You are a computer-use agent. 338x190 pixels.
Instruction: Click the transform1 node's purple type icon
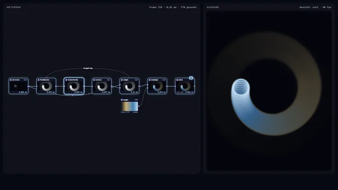tap(66, 80)
